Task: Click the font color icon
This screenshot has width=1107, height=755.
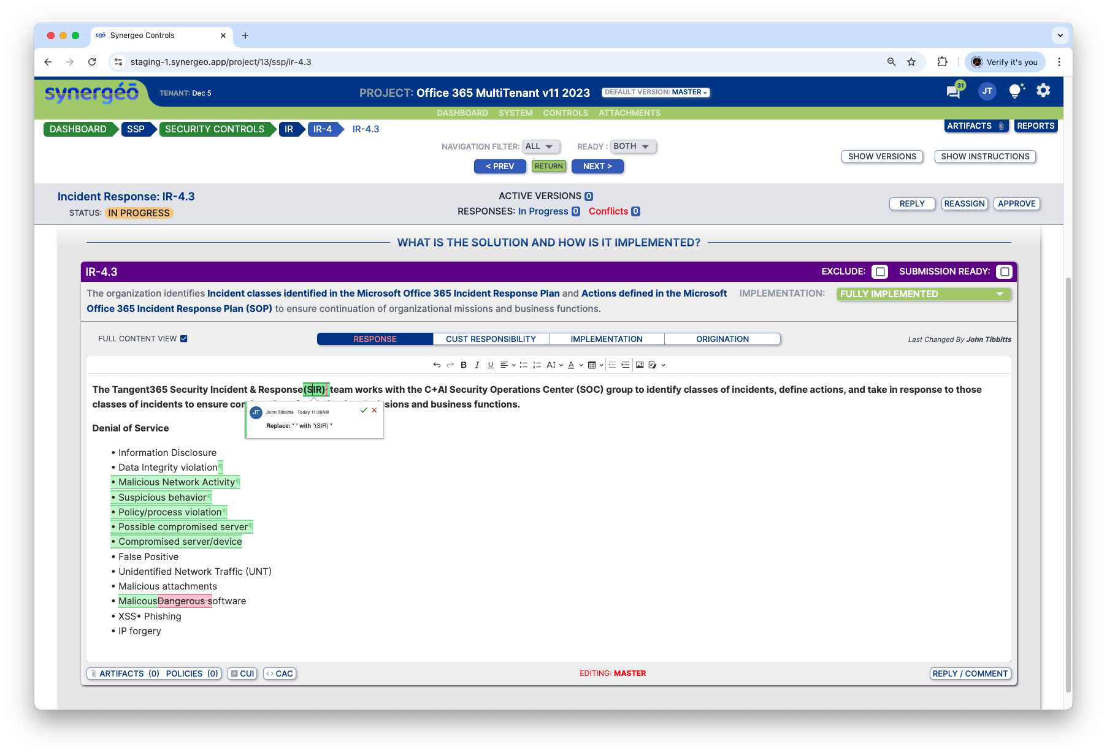Action: [x=571, y=365]
